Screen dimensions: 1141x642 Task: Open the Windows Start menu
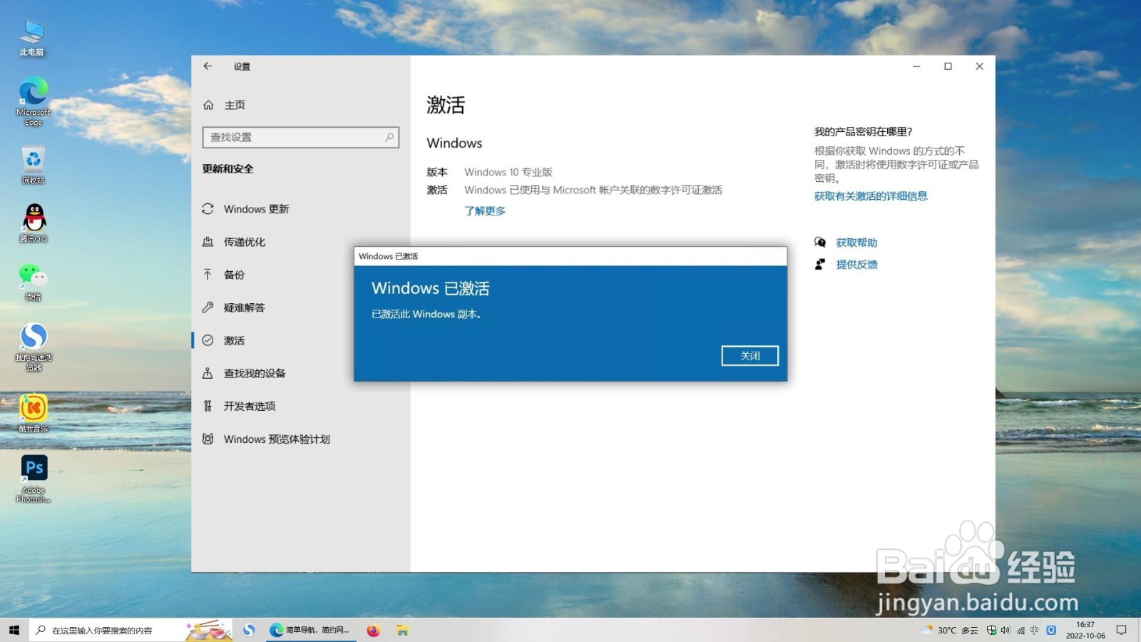14,630
